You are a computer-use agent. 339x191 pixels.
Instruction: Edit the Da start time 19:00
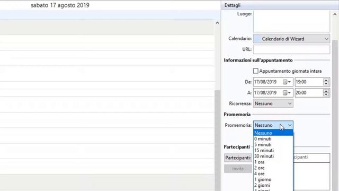[309, 82]
